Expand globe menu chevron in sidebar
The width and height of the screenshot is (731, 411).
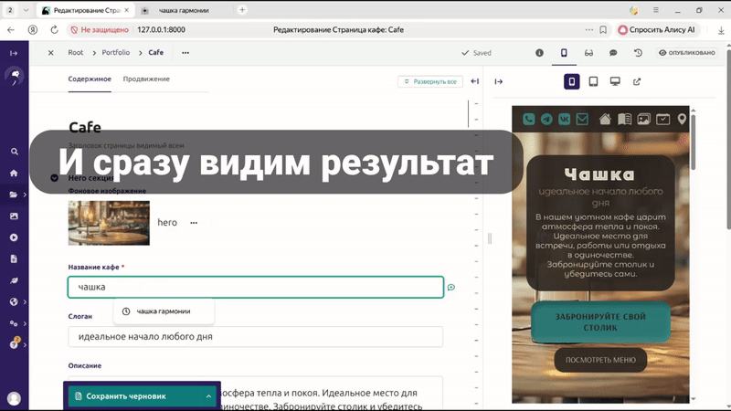[25, 302]
